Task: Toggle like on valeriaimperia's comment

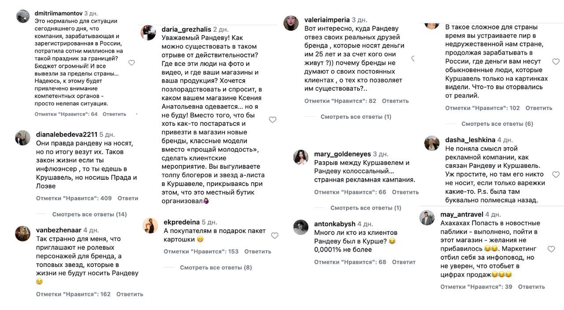Action: (x=413, y=57)
